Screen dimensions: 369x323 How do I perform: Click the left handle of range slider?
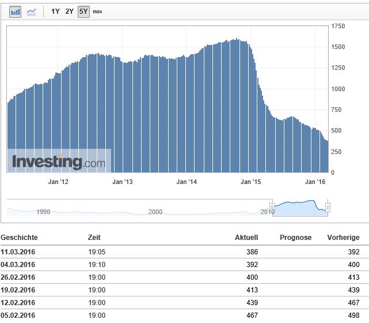[x=274, y=206]
